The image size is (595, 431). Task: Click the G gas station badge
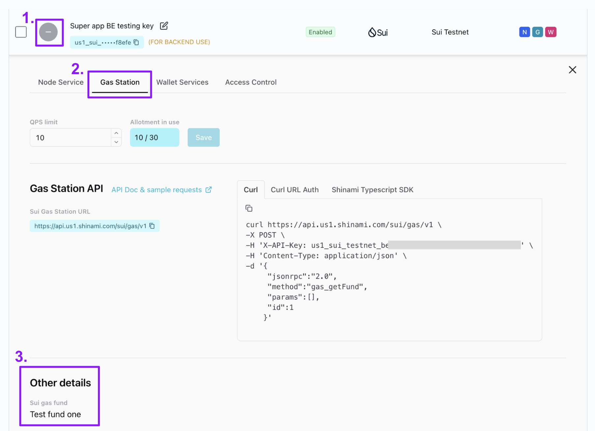click(x=537, y=32)
